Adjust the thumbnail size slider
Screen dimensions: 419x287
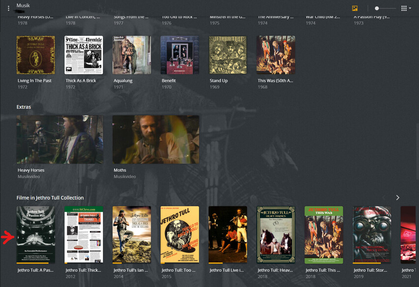(385, 8)
